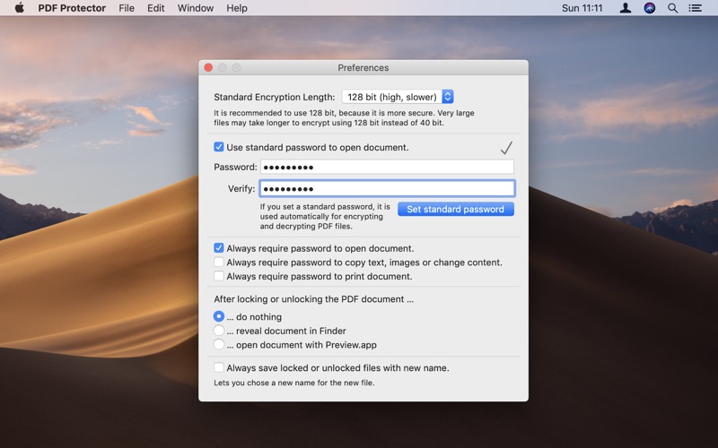Screen dimensions: 718x448
Task: Click the menu bar clock Sun 11:11
Action: [x=582, y=8]
